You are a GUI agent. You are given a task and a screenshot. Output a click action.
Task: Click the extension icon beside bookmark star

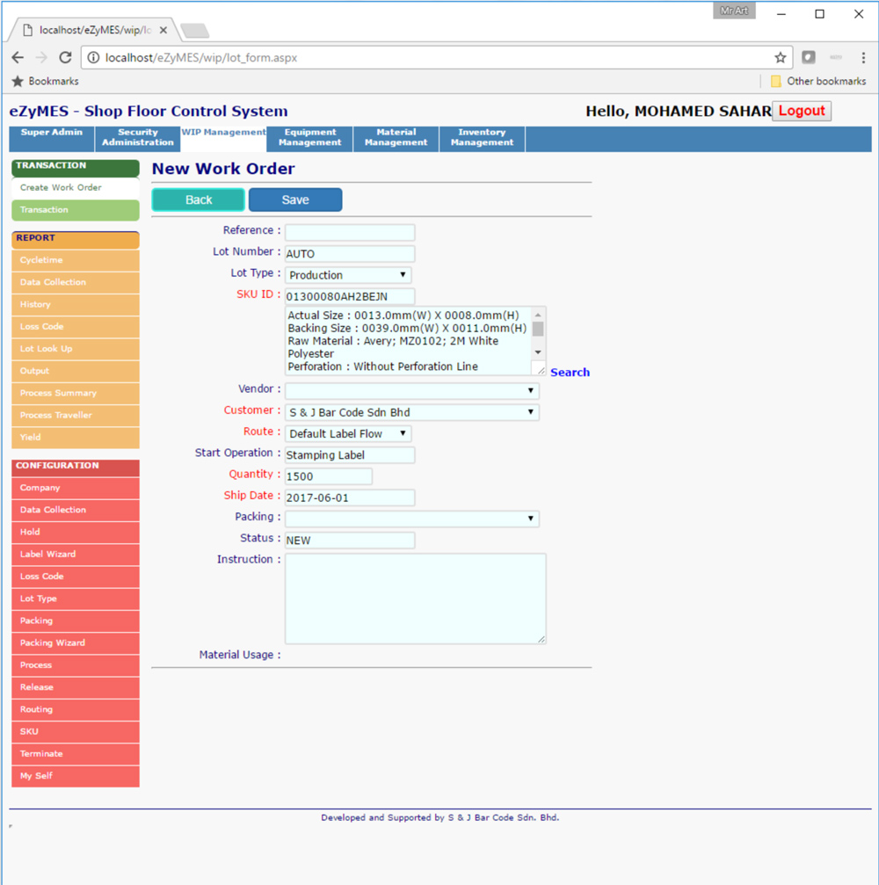tap(809, 57)
